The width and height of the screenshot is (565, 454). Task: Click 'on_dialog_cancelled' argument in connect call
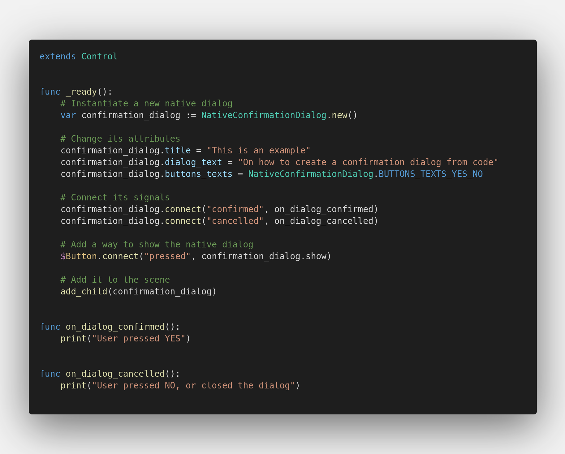(x=324, y=221)
